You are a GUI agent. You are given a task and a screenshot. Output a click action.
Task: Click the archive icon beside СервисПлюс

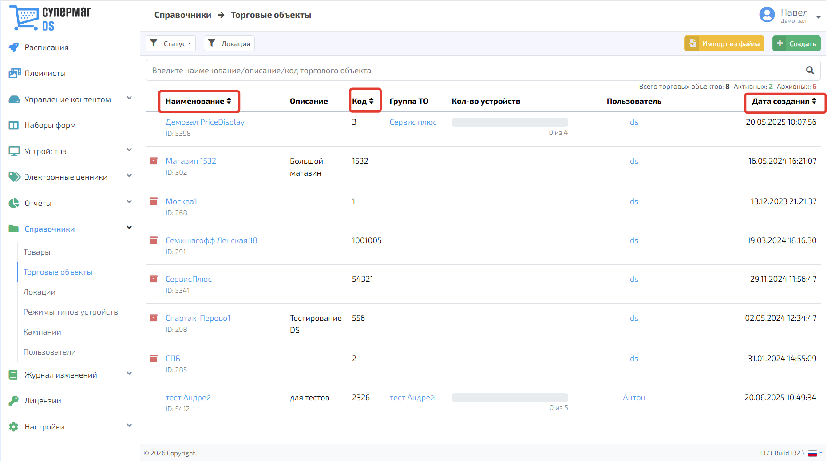[x=154, y=279]
